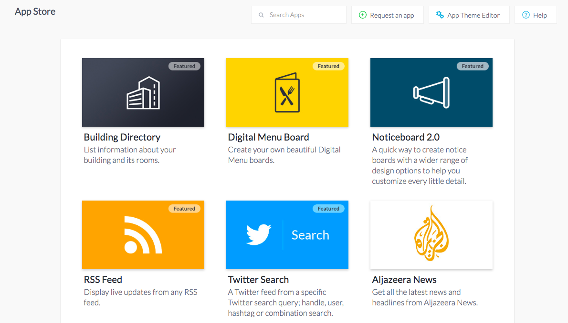
Task: Launch the App Theme Editor button
Action: 469,15
